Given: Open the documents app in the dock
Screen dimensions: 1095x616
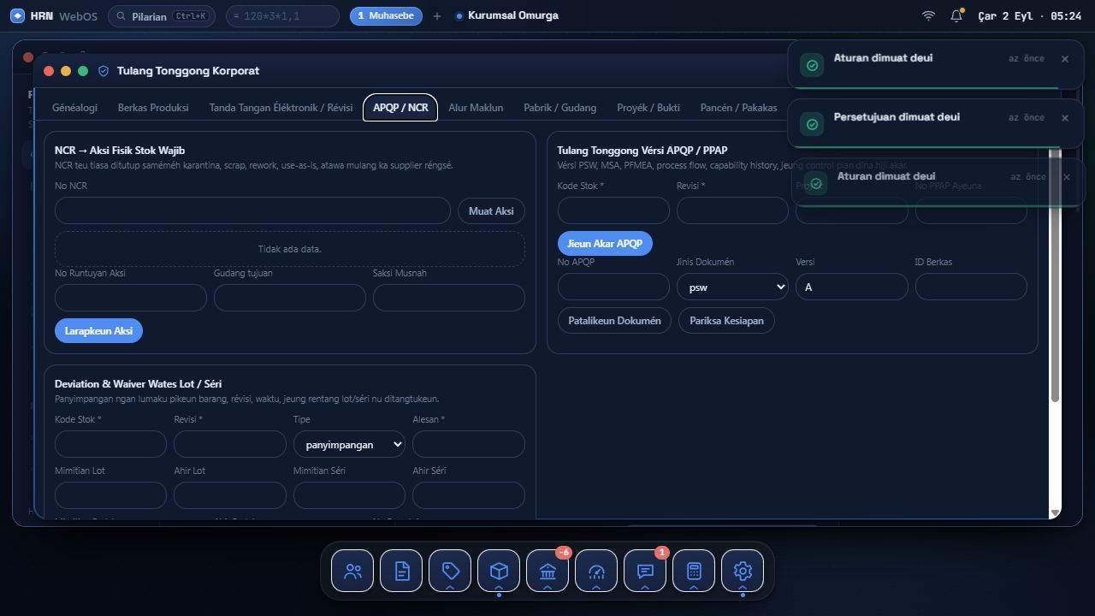Looking at the screenshot, I should 401,571.
